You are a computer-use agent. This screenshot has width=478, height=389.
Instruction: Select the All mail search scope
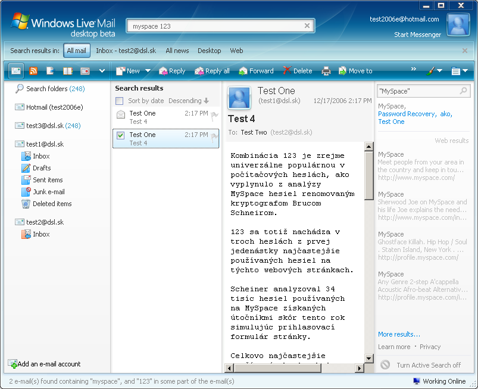coord(77,51)
